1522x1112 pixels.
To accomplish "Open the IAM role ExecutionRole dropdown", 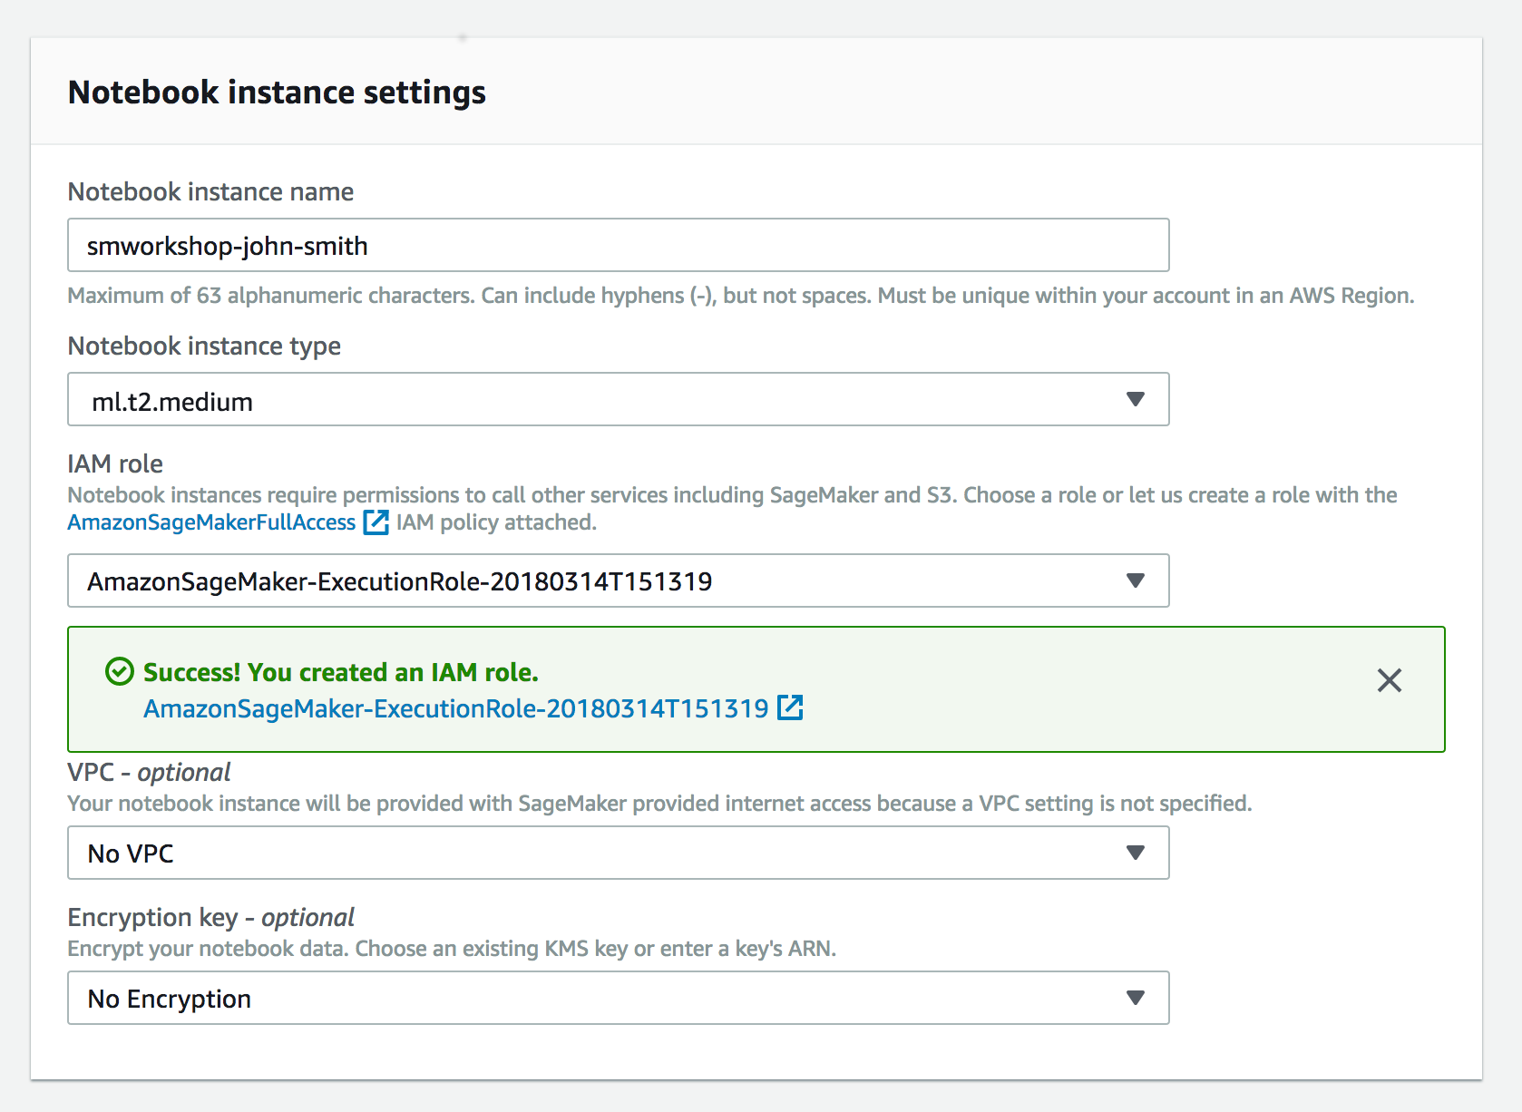I will (x=618, y=580).
